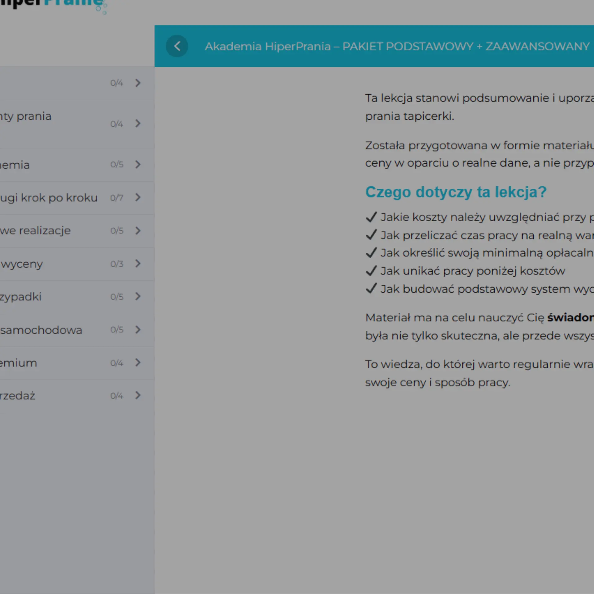Expand the 'emium' module chevron
This screenshot has height=594, width=594.
tap(138, 363)
